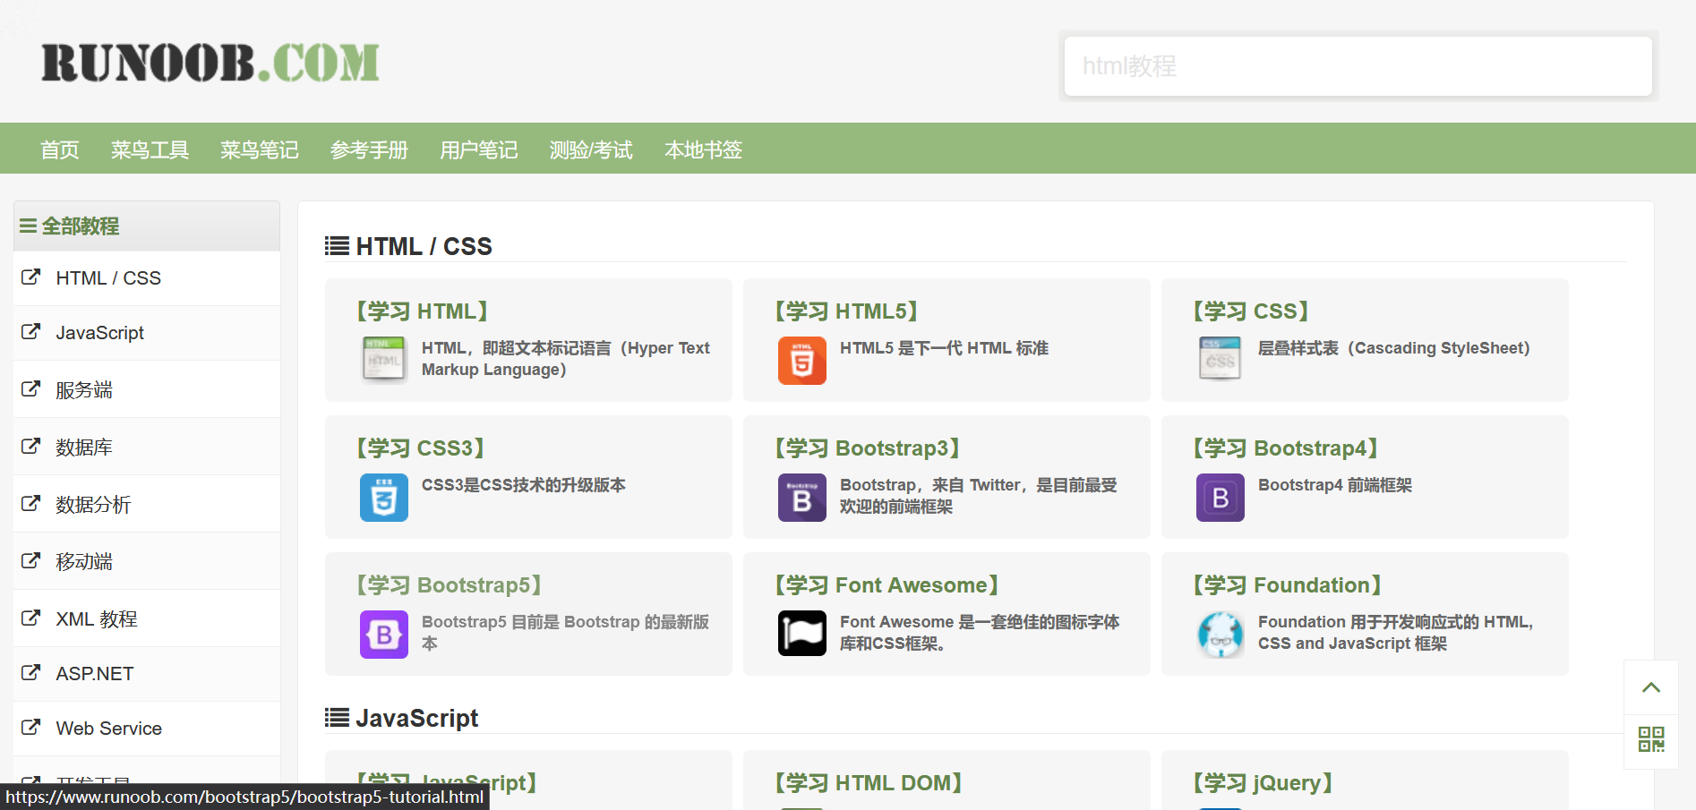The width and height of the screenshot is (1696, 810).
Task: Open the 首页 nav item
Action: click(x=60, y=149)
